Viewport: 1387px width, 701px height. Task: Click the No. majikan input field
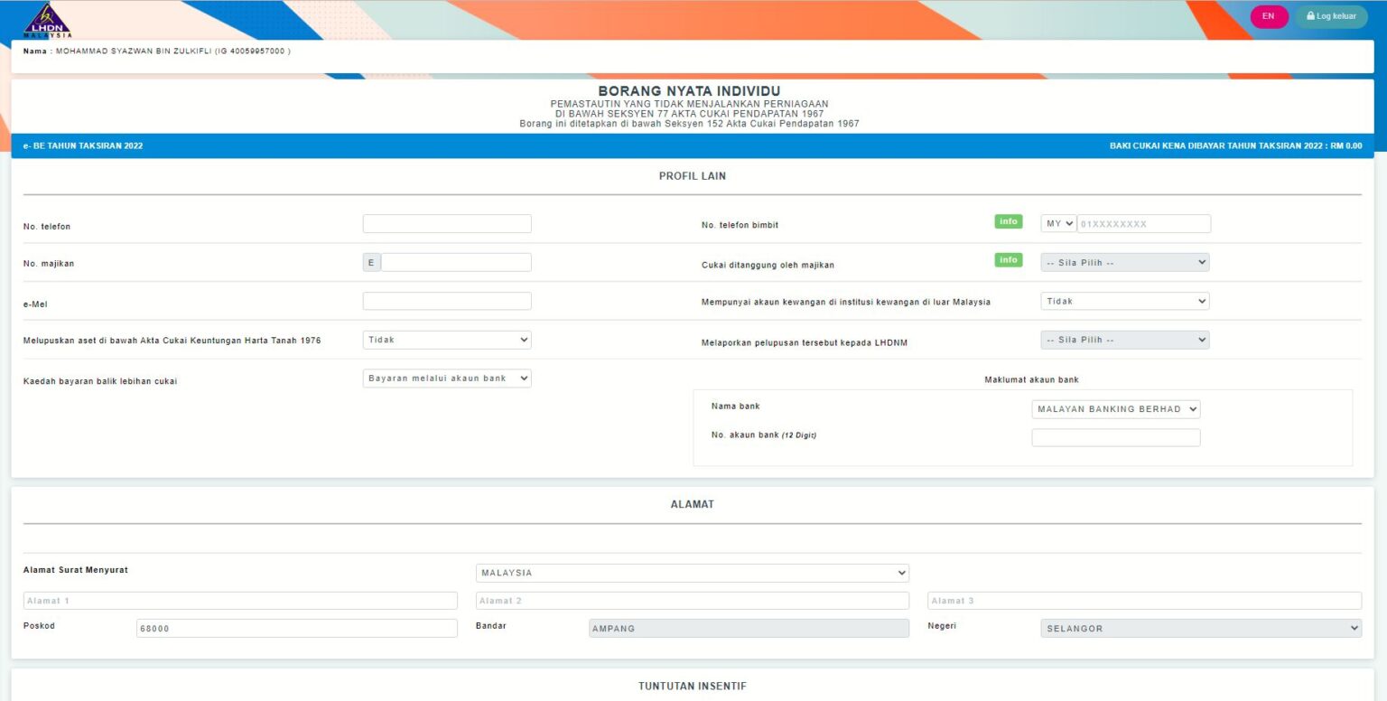pos(456,261)
